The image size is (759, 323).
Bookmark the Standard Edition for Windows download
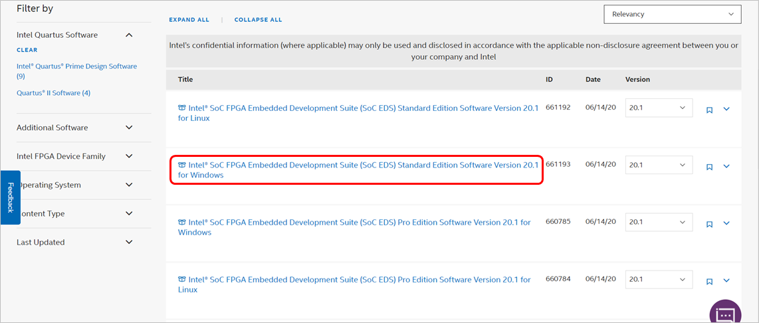tap(709, 167)
